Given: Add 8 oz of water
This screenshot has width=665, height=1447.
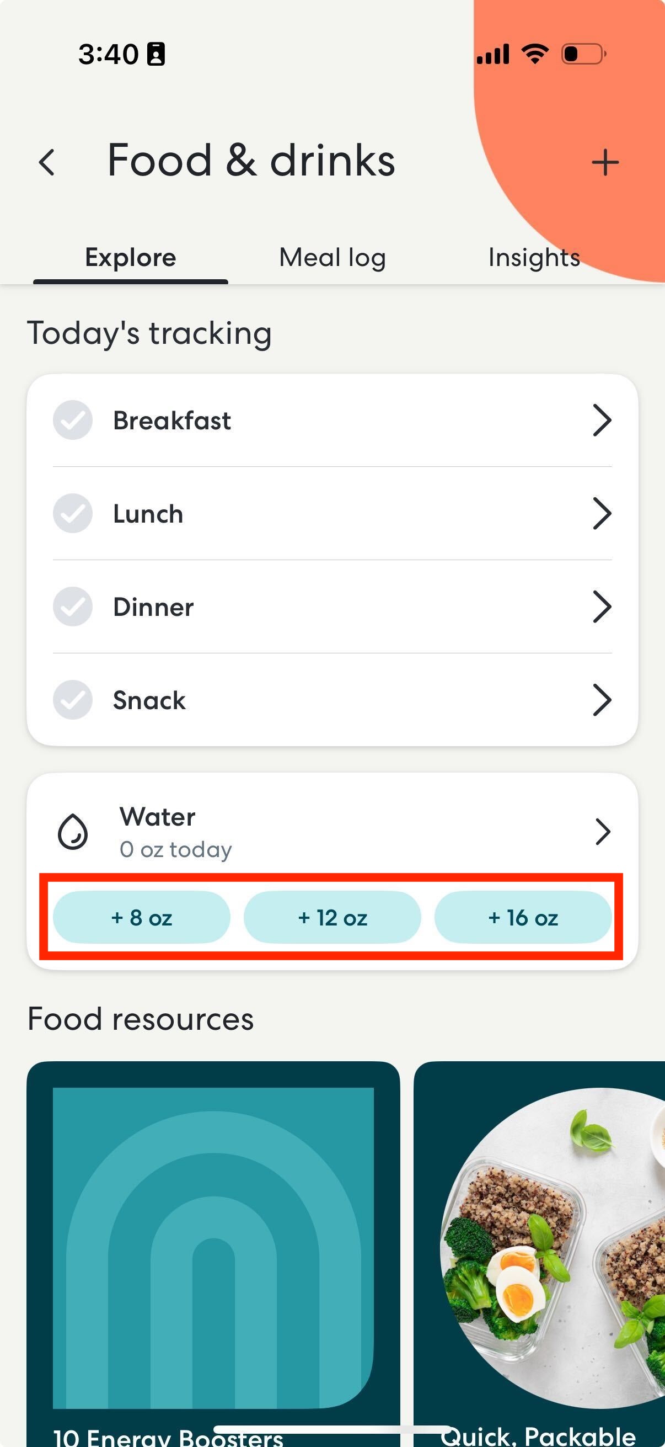Looking at the screenshot, I should point(141,917).
